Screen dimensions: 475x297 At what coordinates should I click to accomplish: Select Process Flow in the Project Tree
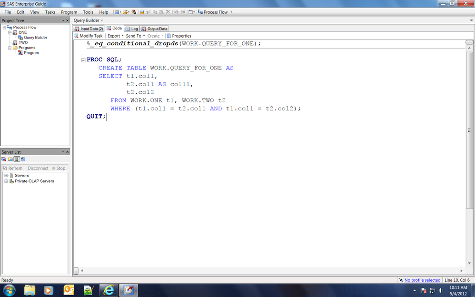point(25,27)
